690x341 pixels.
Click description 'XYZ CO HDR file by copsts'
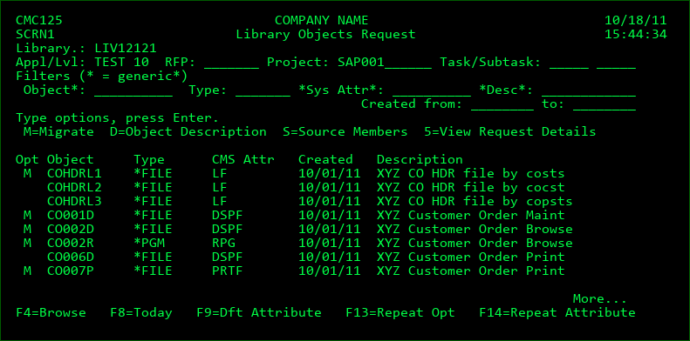(475, 202)
